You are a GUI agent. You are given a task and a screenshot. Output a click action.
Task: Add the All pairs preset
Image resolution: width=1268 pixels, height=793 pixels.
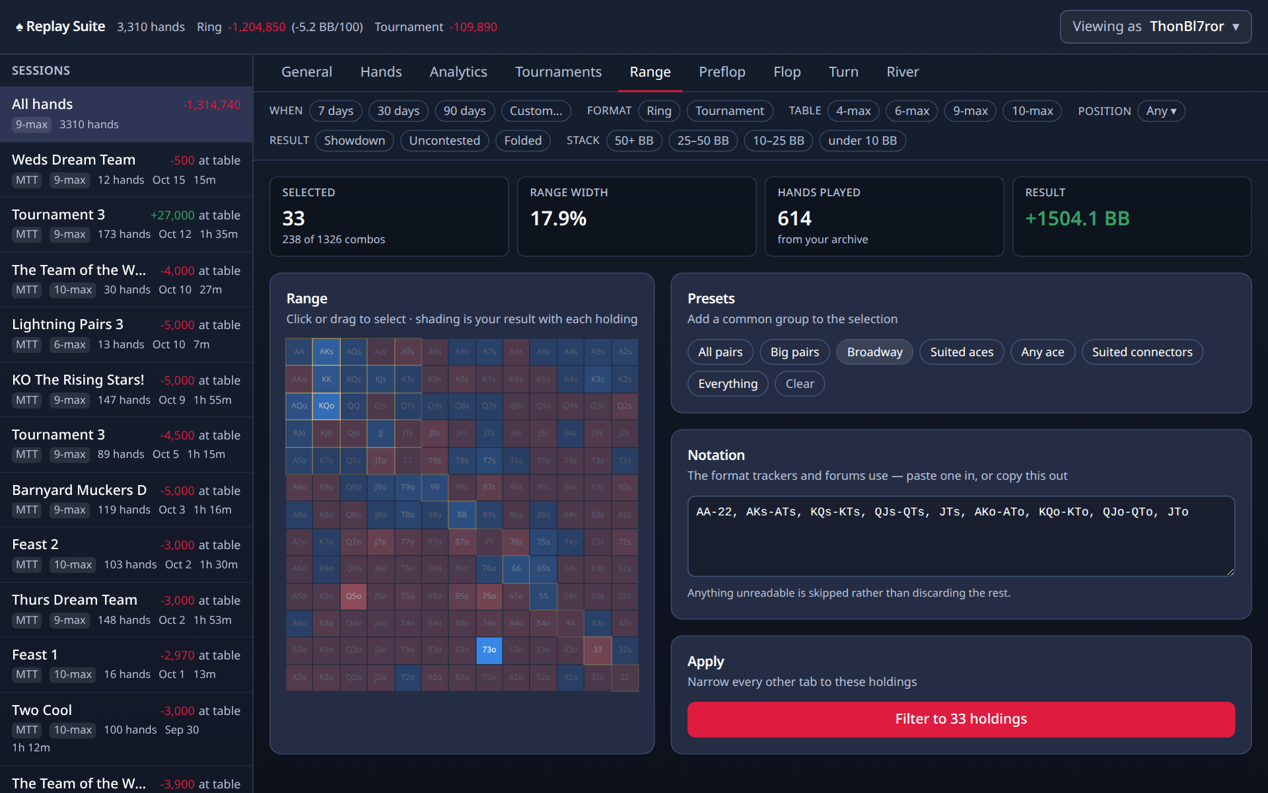(720, 352)
